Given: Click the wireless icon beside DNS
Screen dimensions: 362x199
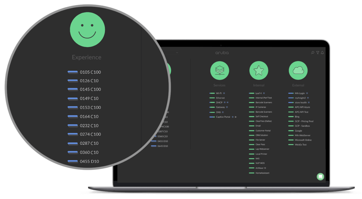Looking at the screenshot, I should pos(223,112).
